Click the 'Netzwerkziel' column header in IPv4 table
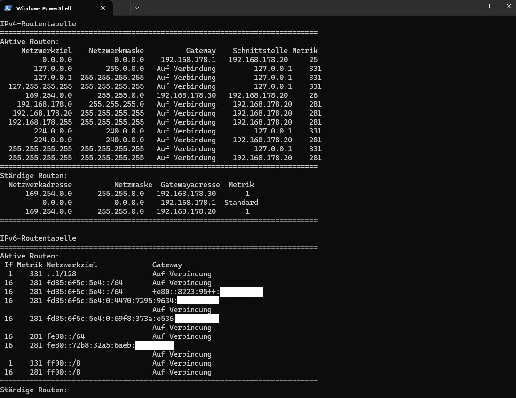The image size is (516, 398). 47,51
